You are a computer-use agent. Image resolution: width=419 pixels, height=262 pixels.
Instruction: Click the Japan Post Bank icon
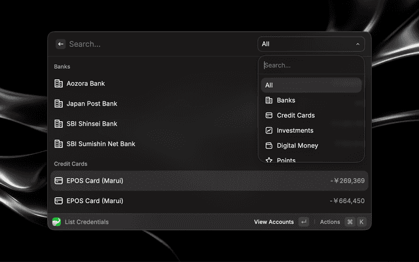59,103
